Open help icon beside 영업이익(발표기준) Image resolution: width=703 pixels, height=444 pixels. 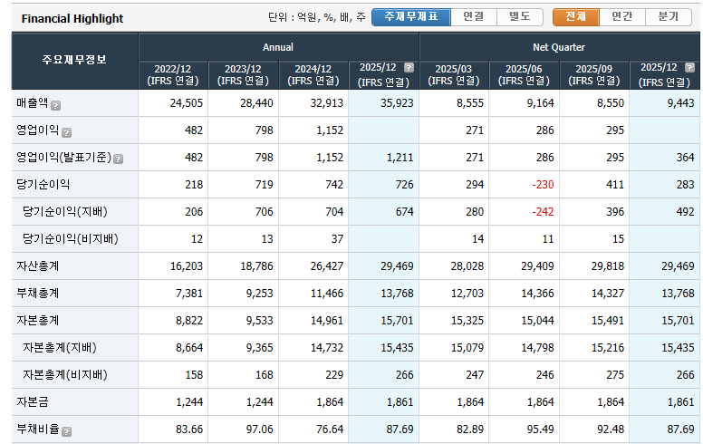pyautogui.click(x=118, y=159)
